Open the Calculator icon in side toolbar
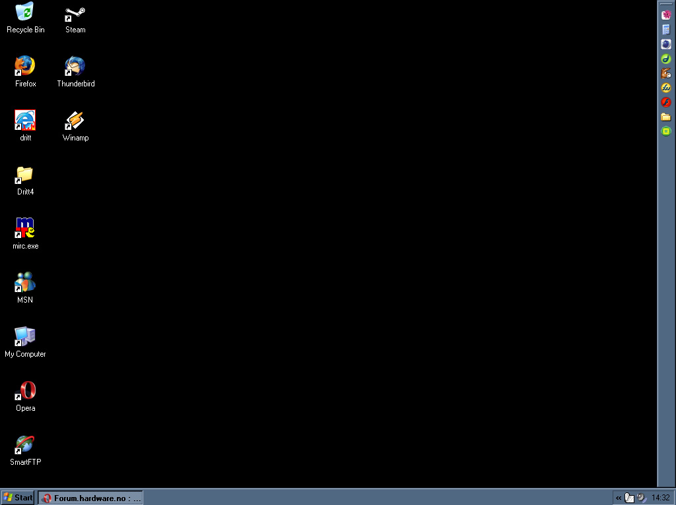Screen dimensions: 676x505 (x=666, y=30)
